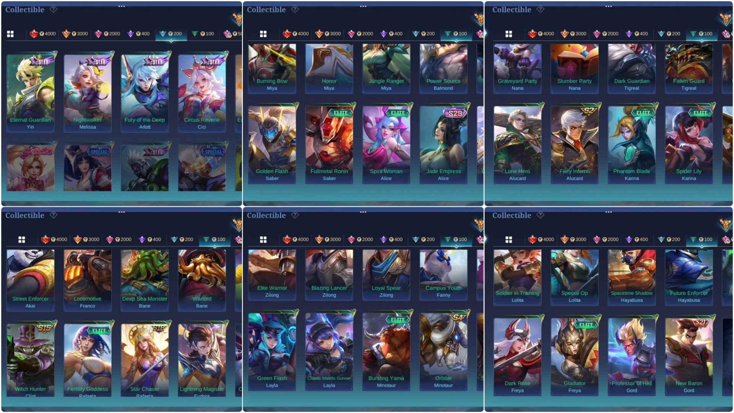This screenshot has height=413, width=734.
Task: Choose the Fiery Inferno Alucard skin
Action: coord(575,145)
